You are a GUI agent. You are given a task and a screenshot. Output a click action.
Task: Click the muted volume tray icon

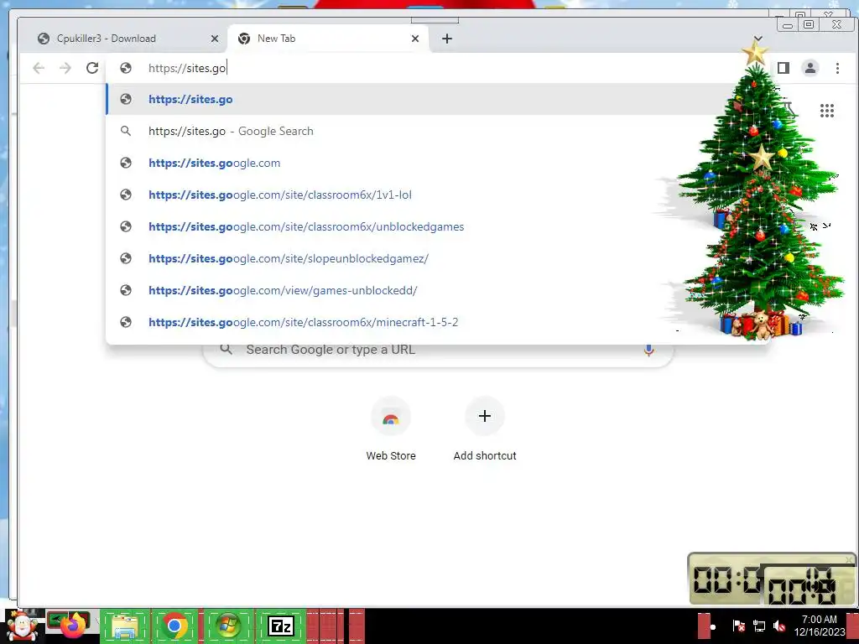coord(779,626)
